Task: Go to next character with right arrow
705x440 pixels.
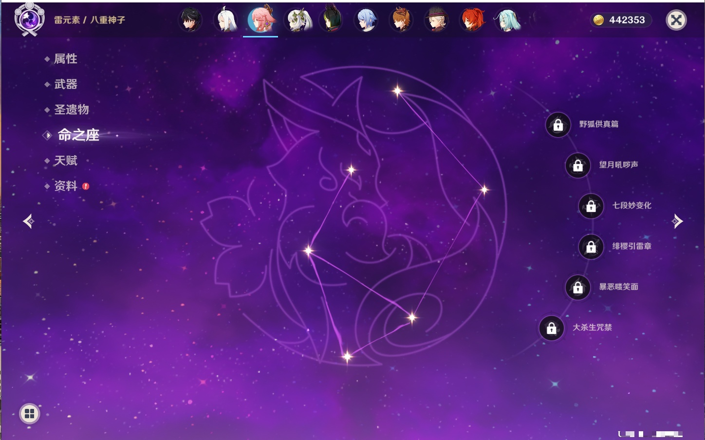Action: point(677,221)
